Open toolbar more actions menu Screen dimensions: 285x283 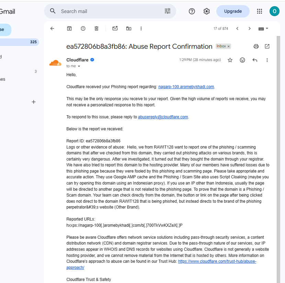(141, 28)
